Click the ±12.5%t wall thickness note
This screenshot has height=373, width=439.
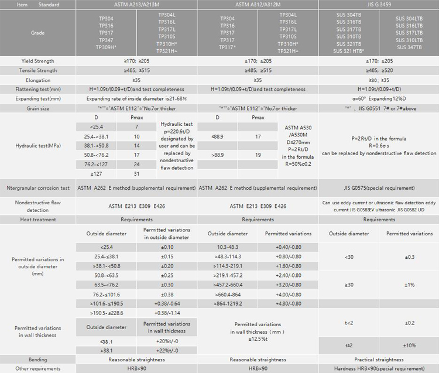[x=258, y=331]
